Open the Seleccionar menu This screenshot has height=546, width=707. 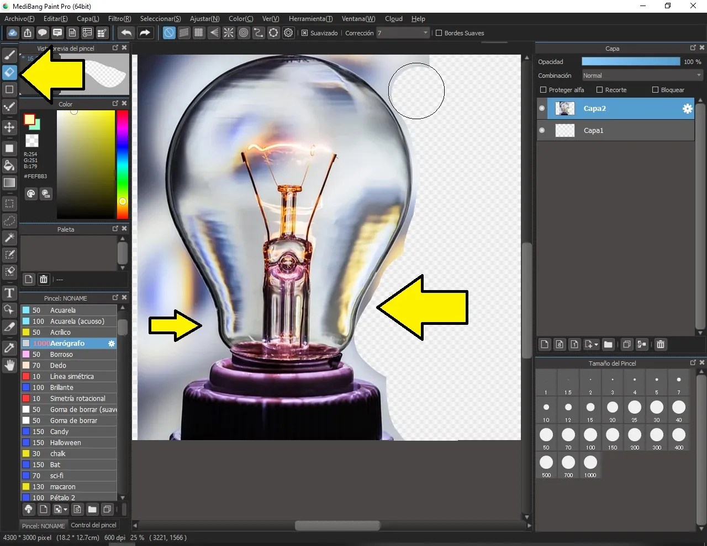pyautogui.click(x=160, y=19)
